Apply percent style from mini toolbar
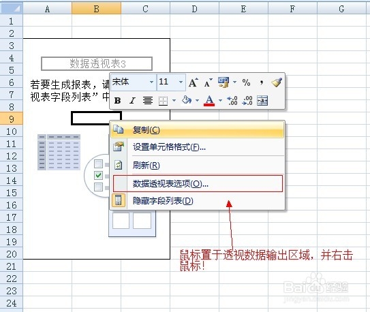This screenshot has width=370, height=312. (246, 82)
